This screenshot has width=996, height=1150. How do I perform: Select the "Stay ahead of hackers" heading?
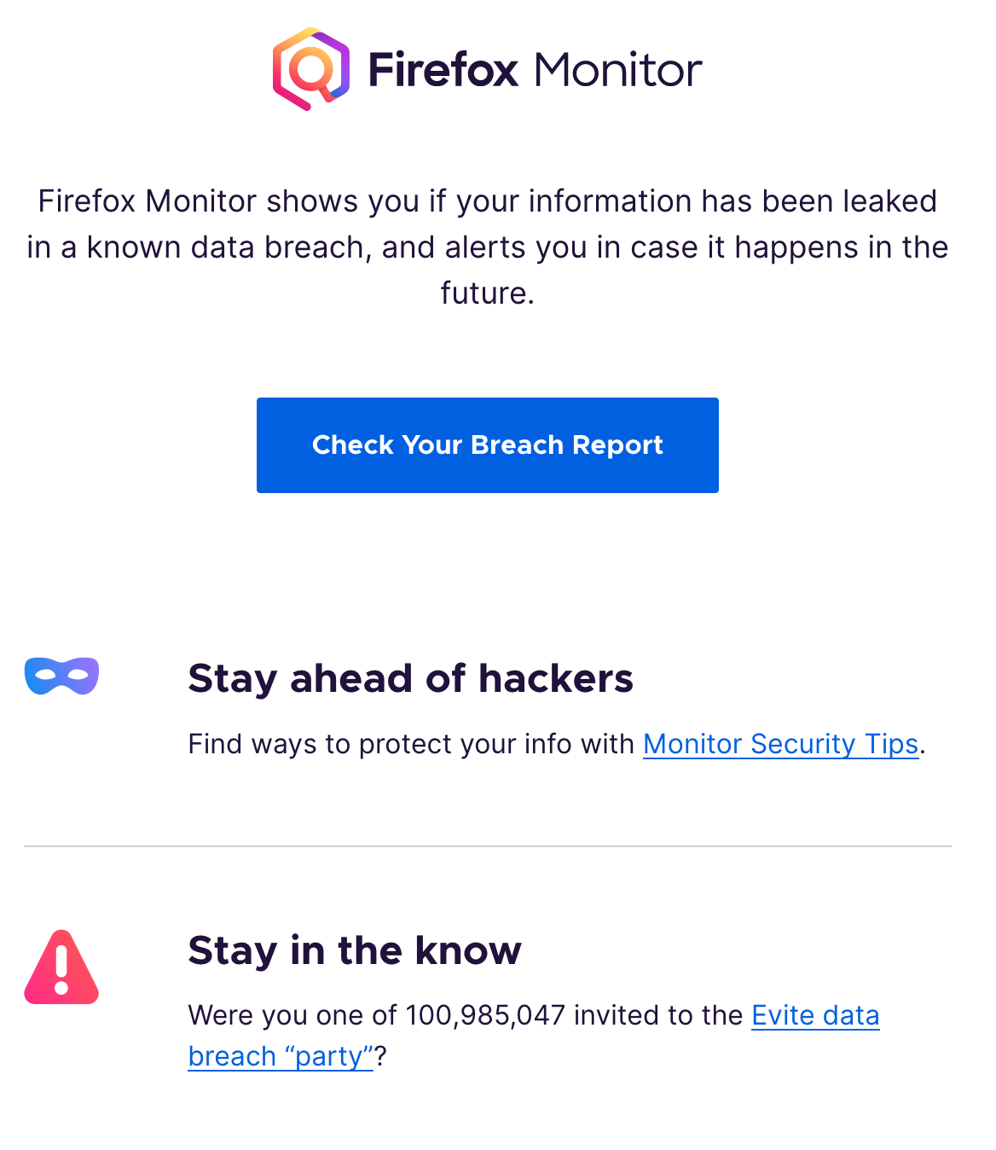point(410,679)
